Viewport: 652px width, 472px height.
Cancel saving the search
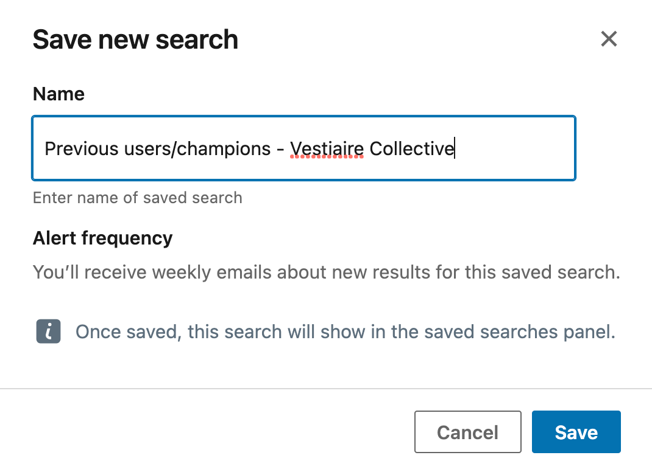point(468,432)
